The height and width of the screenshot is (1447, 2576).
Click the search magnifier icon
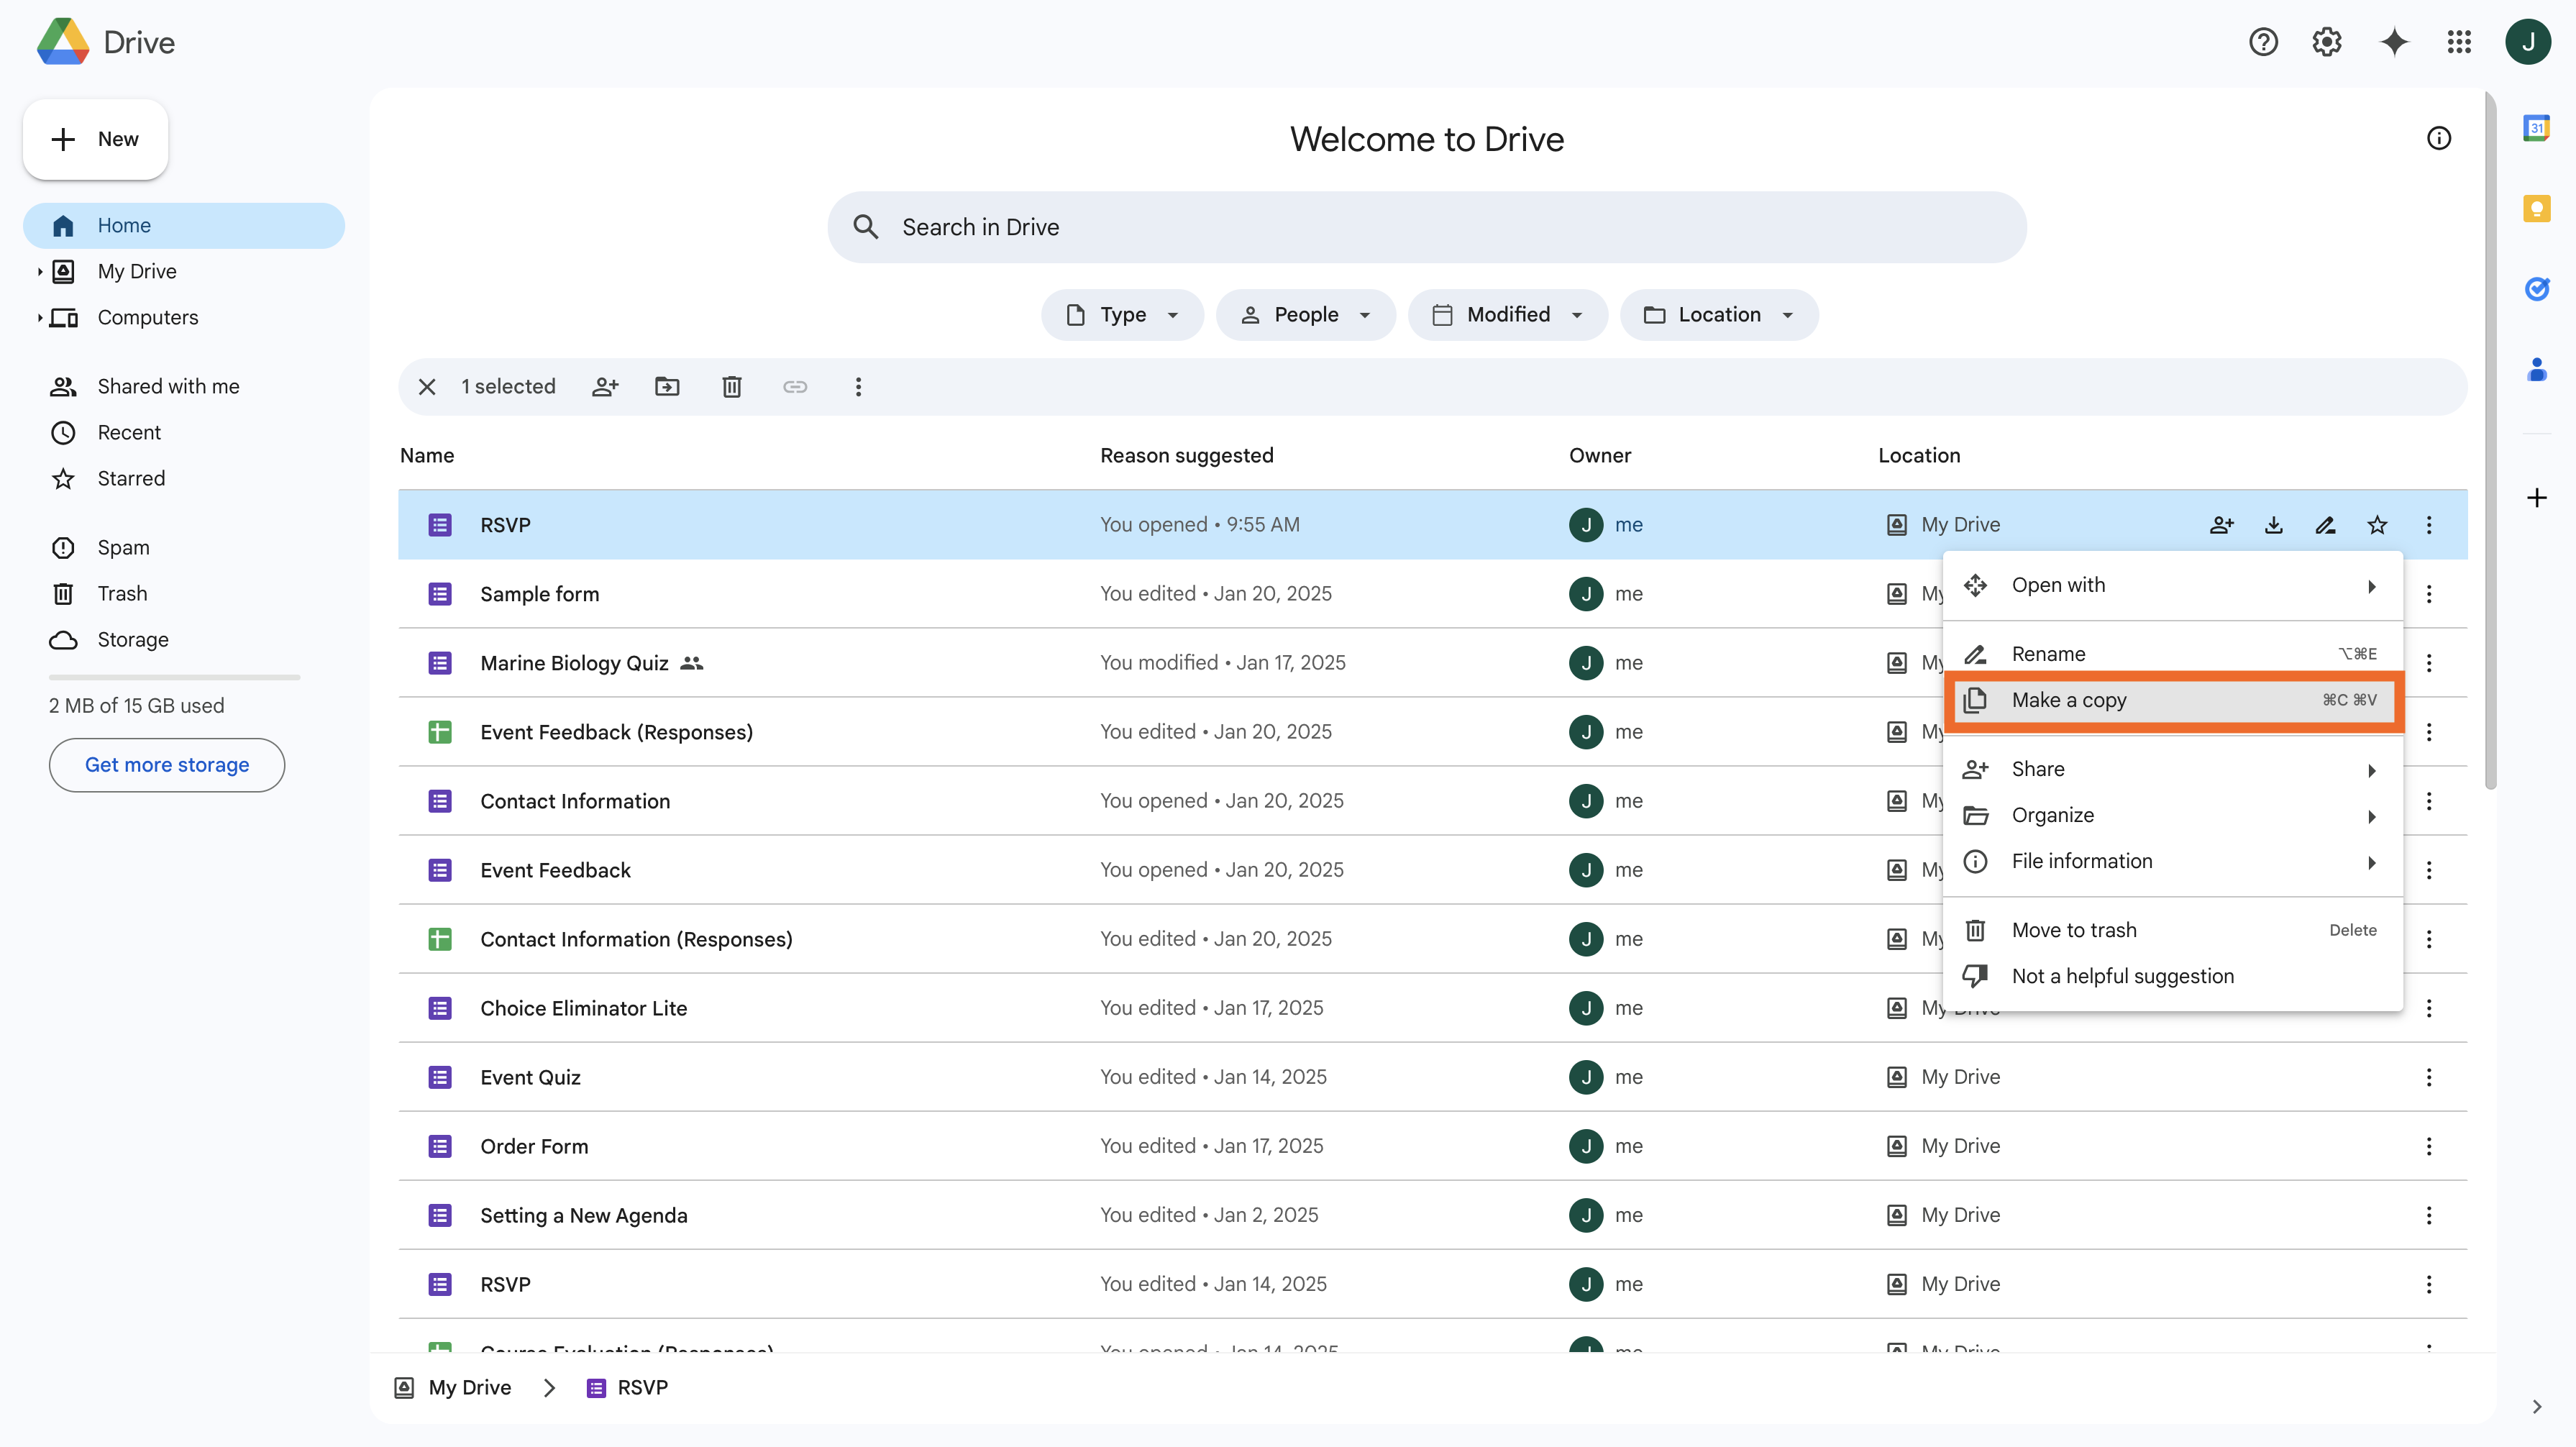(866, 227)
